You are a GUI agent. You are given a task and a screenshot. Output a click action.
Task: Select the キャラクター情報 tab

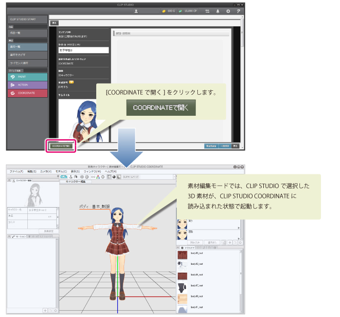click(22, 180)
